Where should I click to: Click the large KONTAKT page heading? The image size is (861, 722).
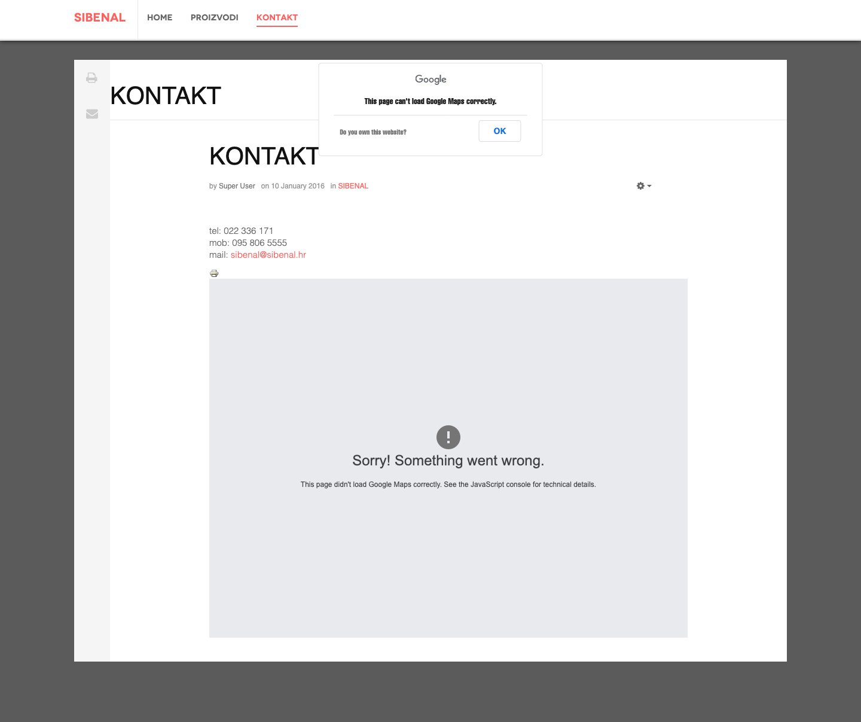[x=166, y=96]
